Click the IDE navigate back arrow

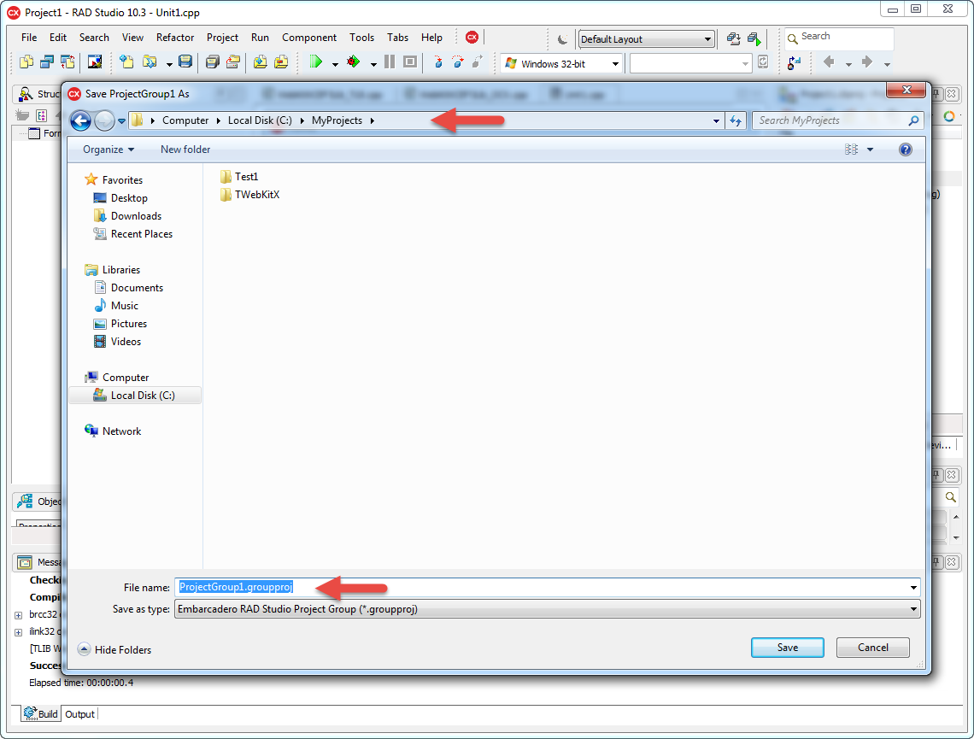[829, 62]
